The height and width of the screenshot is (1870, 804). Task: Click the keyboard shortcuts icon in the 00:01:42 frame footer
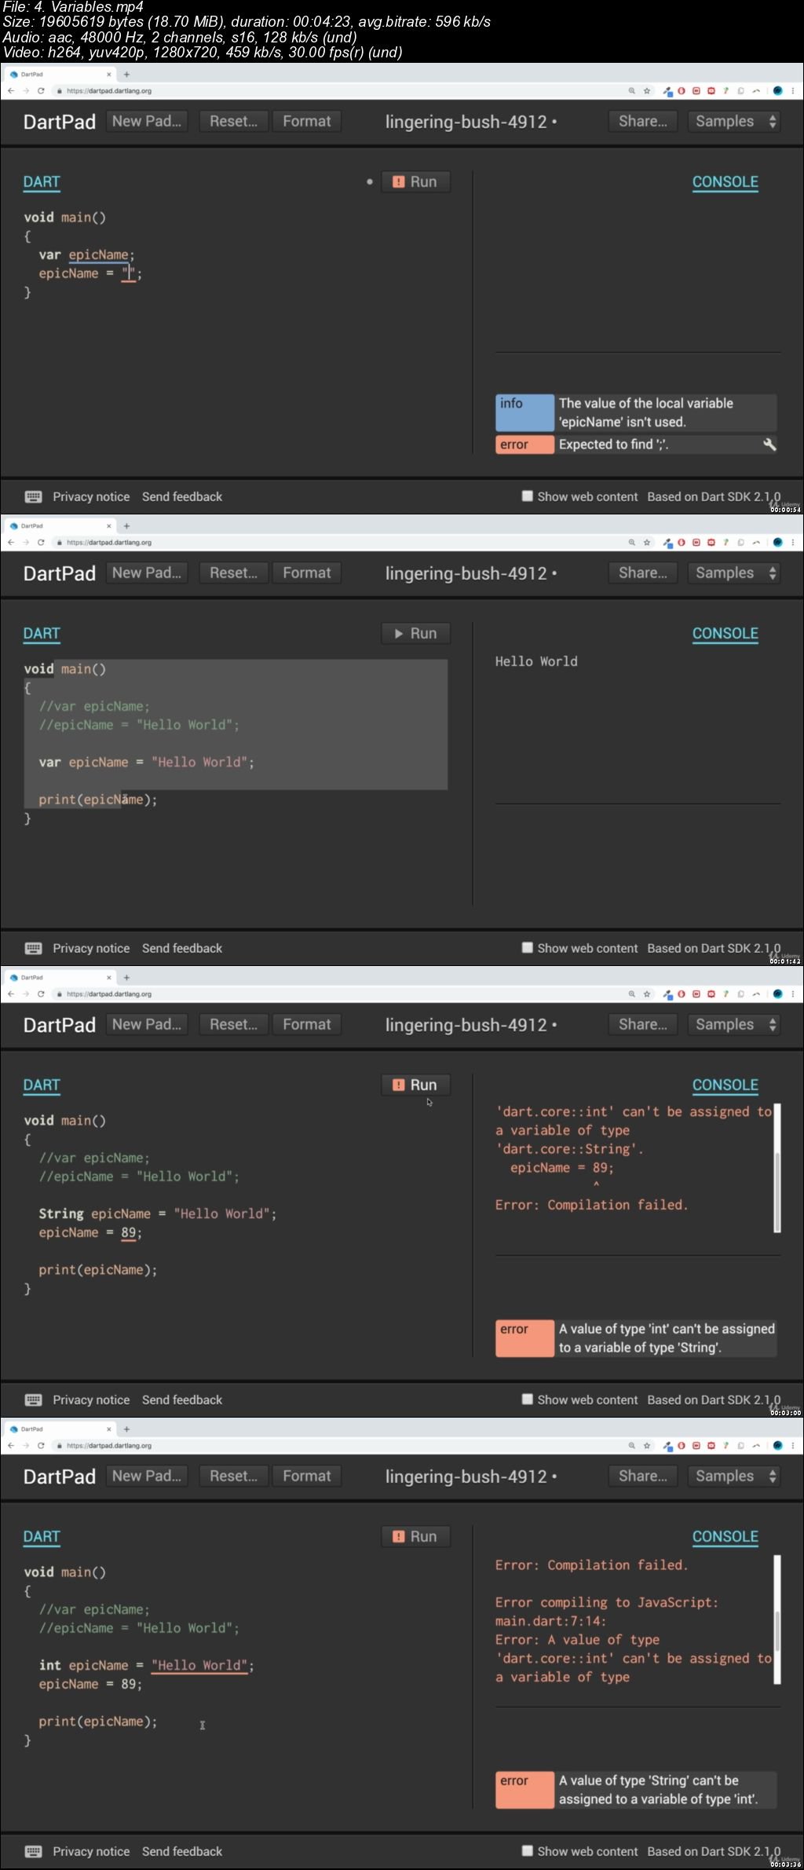click(33, 948)
